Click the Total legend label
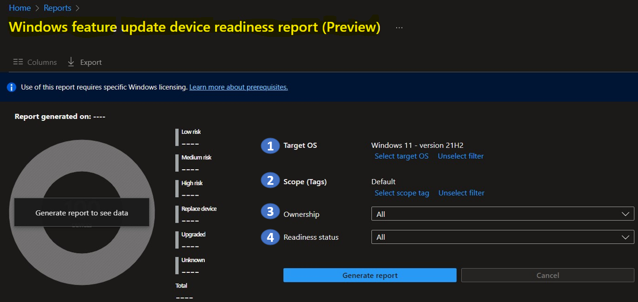Screen dimensions: 638x302 [x=181, y=285]
